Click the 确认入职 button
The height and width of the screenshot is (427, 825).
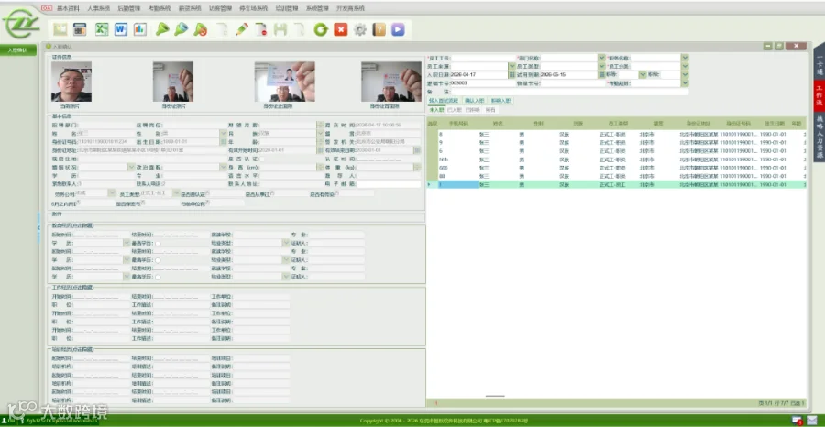tap(475, 101)
